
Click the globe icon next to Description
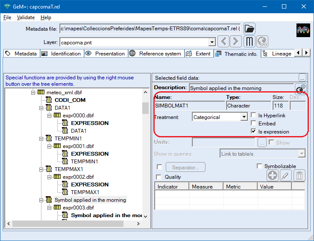(x=300, y=89)
